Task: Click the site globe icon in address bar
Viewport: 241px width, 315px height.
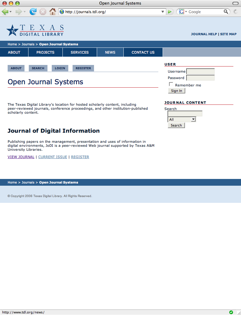Action: (62, 12)
